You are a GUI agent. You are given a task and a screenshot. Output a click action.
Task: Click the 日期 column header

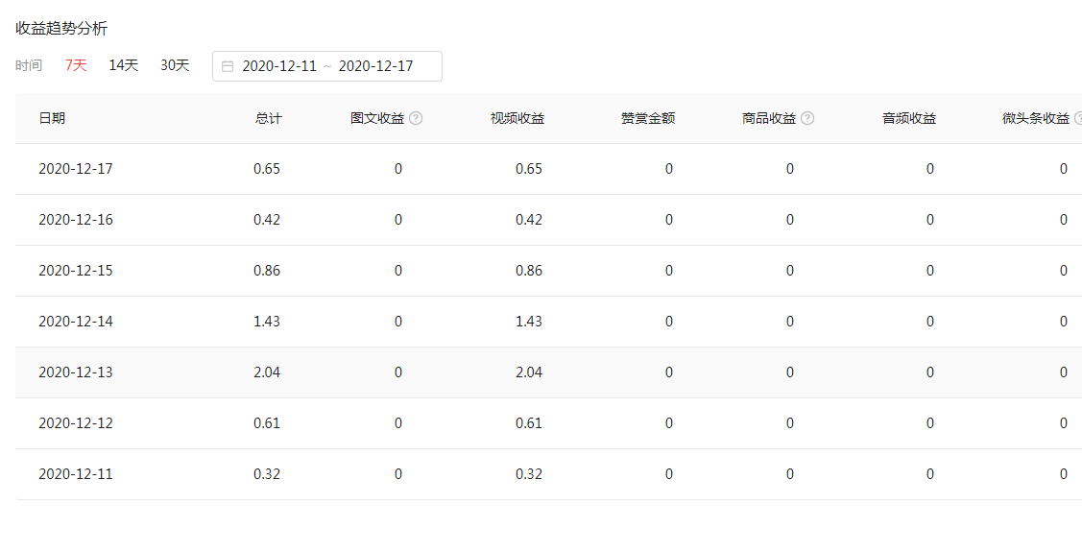pyautogui.click(x=52, y=119)
